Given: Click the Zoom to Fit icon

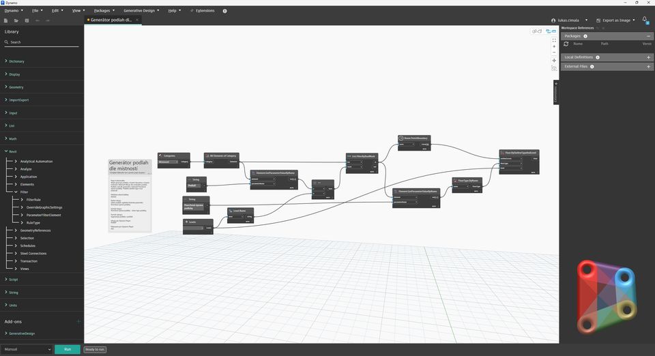Looking at the screenshot, I should tap(554, 40).
